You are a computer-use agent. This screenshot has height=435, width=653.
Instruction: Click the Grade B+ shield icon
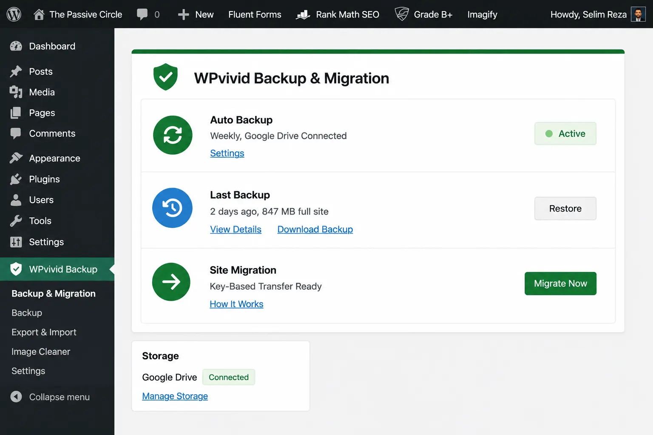click(x=402, y=14)
